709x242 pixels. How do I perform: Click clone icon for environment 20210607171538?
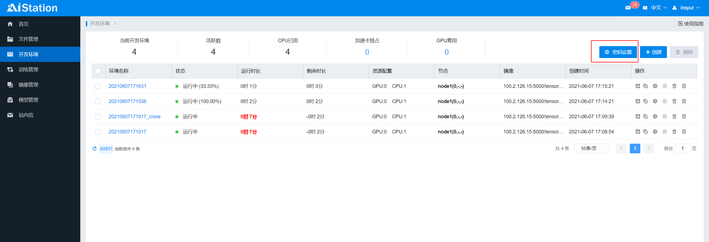(x=645, y=101)
